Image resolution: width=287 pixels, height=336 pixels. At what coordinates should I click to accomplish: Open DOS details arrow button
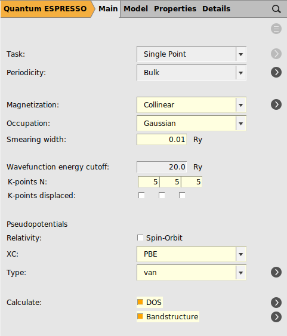pyautogui.click(x=276, y=303)
